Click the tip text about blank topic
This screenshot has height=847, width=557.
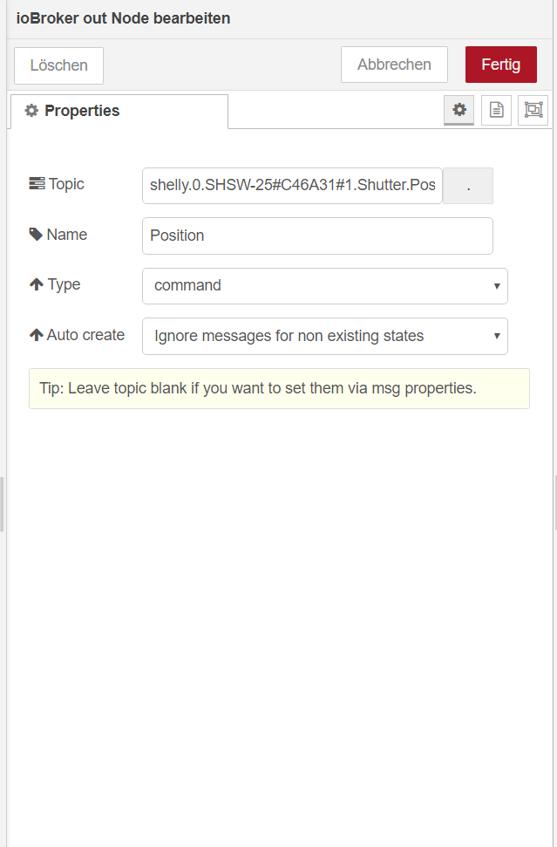click(257, 388)
